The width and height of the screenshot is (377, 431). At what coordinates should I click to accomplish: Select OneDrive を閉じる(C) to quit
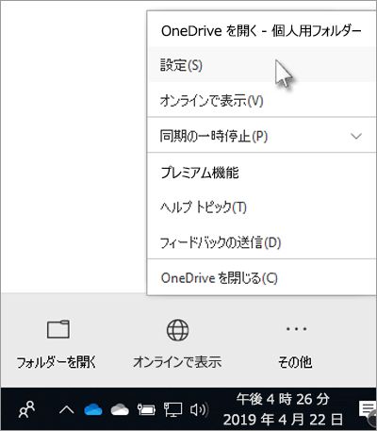tap(262, 277)
